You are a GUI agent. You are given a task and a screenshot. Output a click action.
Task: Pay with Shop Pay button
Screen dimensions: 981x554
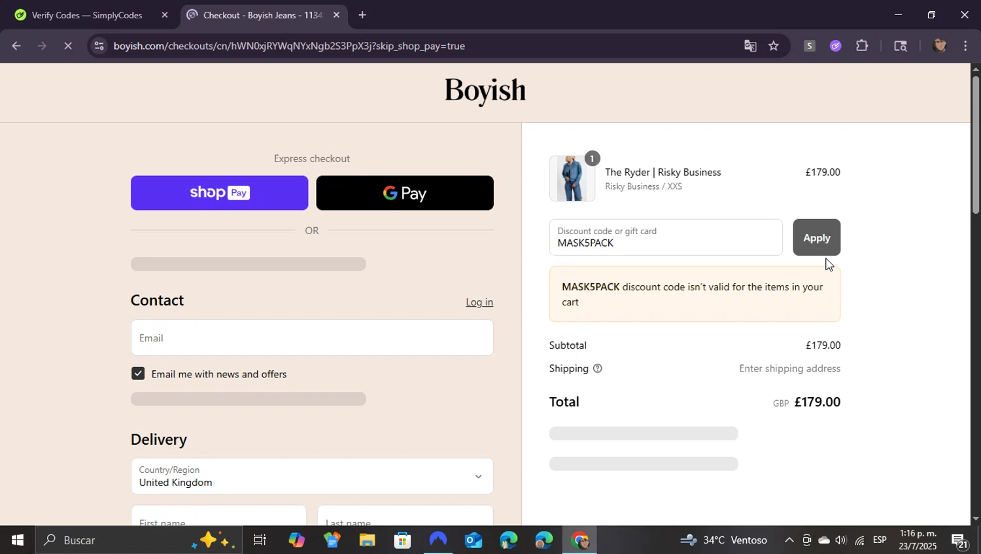[219, 193]
